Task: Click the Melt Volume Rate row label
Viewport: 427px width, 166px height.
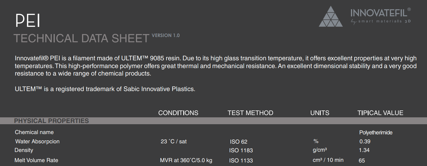Action: 36,160
